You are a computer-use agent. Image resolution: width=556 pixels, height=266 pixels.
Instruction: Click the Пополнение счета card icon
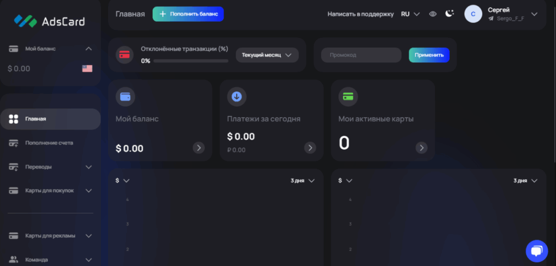[14, 143]
